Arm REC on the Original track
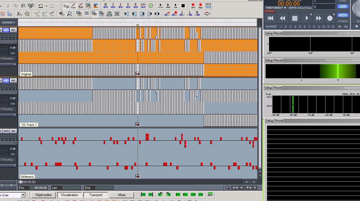Image resolution: width=360 pixels, height=201 pixels. 13,30
